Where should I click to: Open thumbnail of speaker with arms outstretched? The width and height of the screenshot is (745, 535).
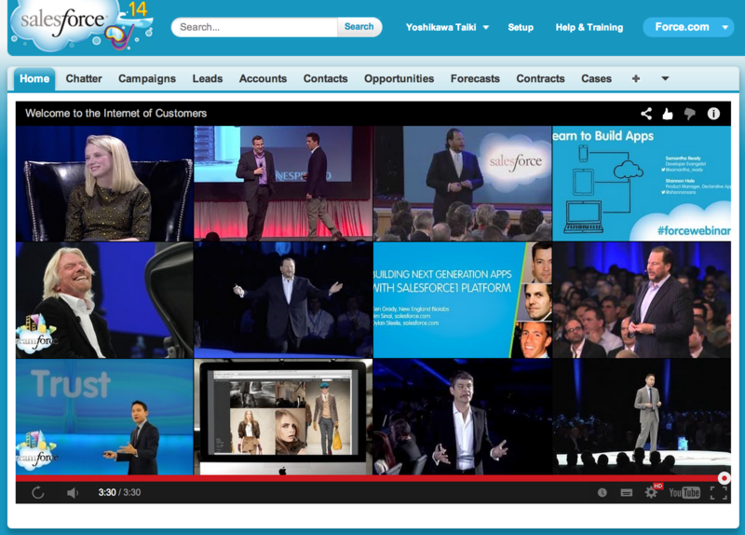(x=283, y=300)
